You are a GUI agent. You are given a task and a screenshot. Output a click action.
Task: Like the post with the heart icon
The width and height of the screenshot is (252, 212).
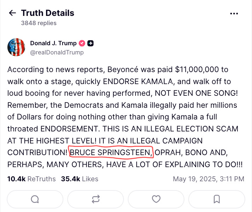click(x=156, y=199)
